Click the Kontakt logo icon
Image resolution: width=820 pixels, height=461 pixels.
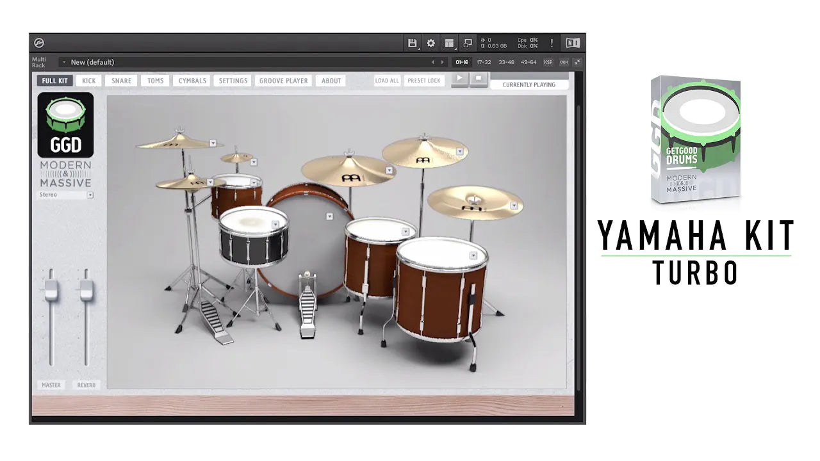(x=40, y=43)
